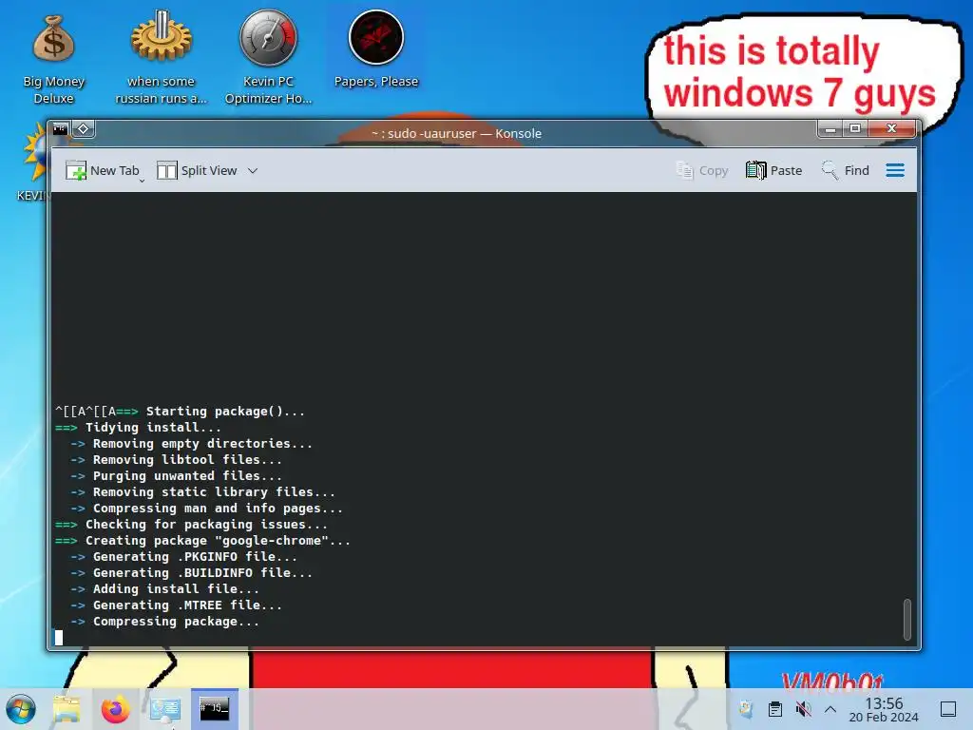Open the file manager from taskbar
Screen dimensions: 973x730
(67, 709)
